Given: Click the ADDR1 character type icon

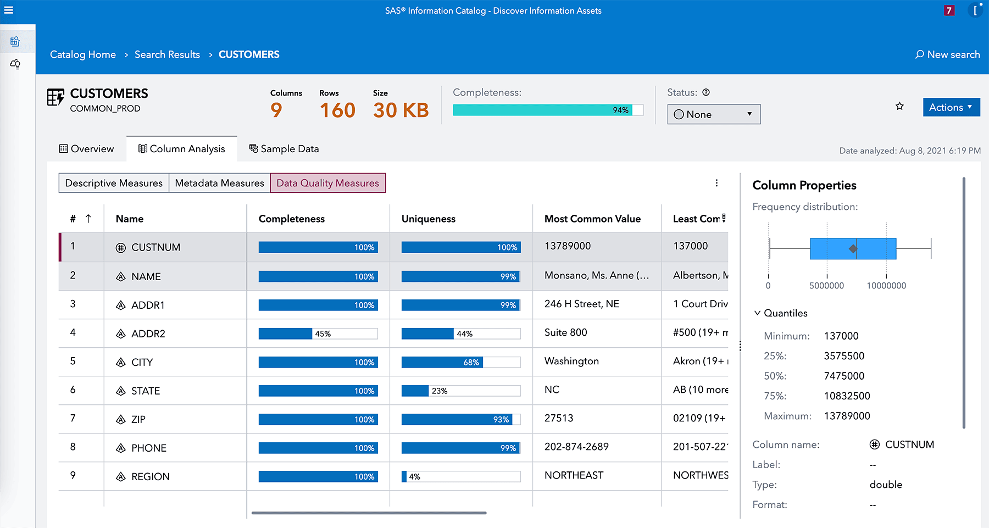Looking at the screenshot, I should coord(121,305).
